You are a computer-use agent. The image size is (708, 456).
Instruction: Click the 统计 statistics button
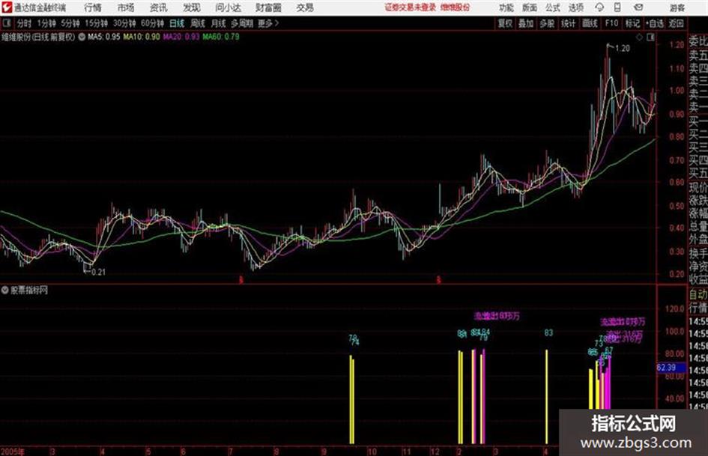568,23
